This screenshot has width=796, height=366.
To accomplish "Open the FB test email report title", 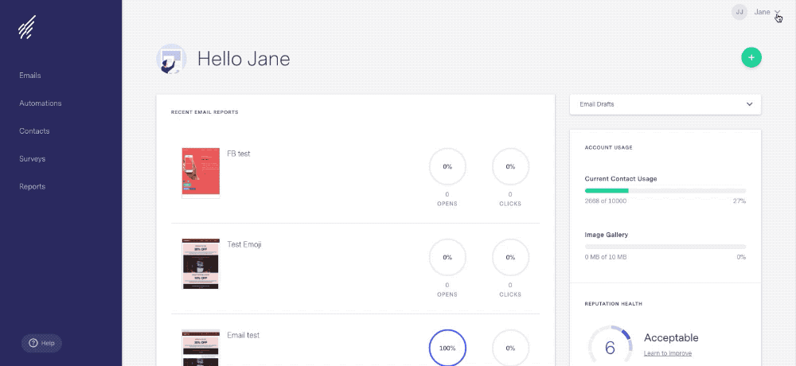I will point(239,154).
